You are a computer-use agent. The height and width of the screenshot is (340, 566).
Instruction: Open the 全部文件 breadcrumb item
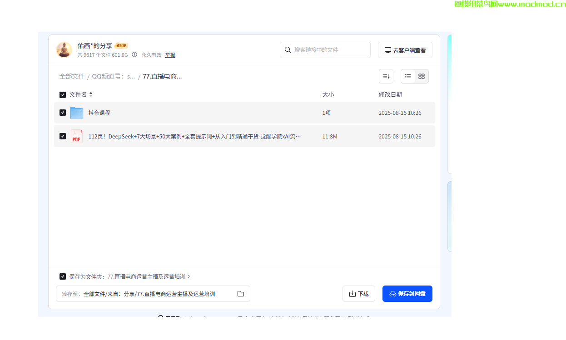pos(72,76)
